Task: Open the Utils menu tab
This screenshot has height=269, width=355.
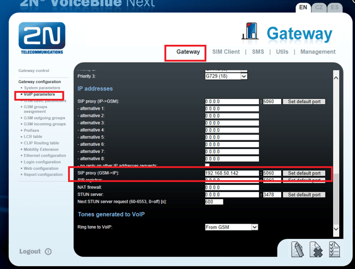Action: (282, 52)
